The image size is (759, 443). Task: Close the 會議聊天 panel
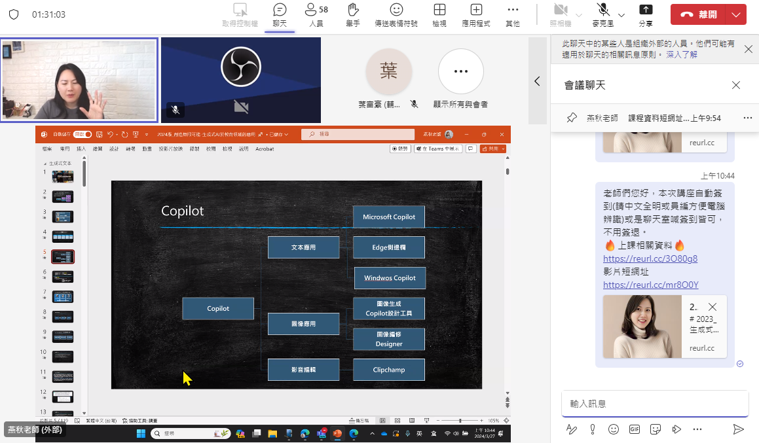point(736,85)
